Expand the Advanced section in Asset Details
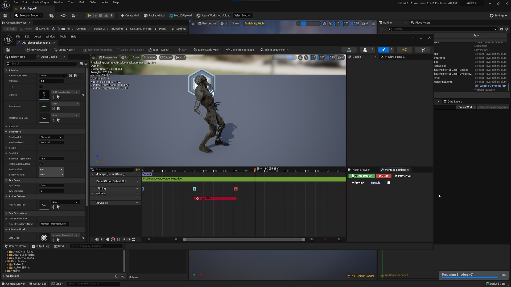This screenshot has width=511, height=287. (x=6, y=126)
